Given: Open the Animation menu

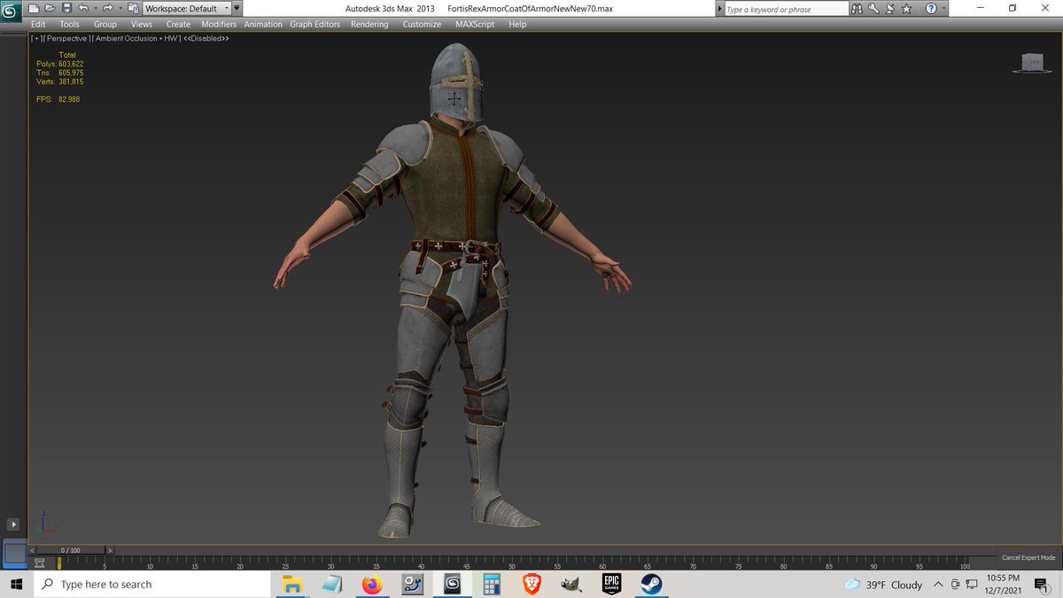Looking at the screenshot, I should (x=263, y=24).
